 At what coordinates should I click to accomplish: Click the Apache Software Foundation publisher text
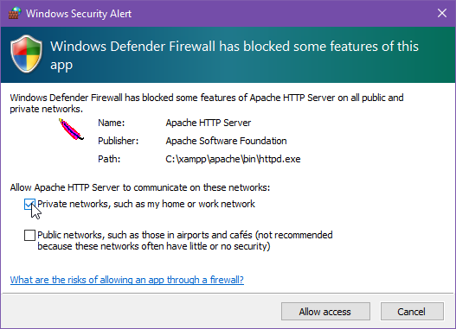(226, 141)
